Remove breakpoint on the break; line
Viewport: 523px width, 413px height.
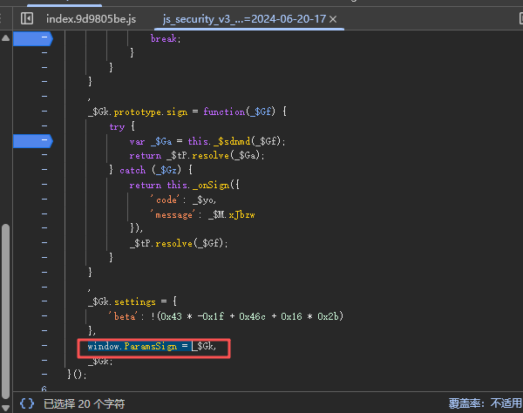coord(33,38)
